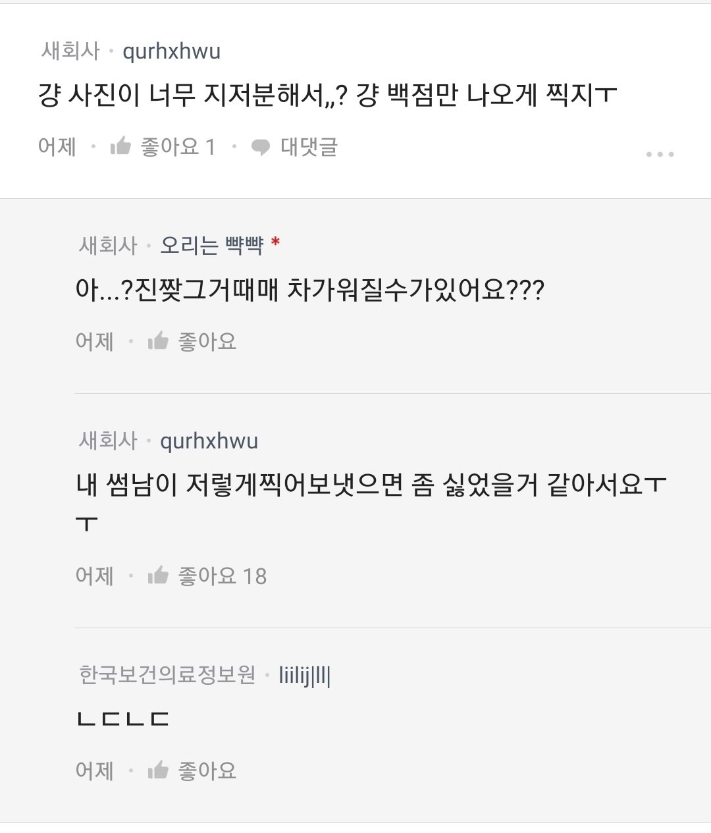Tap thumbs-up icon under the ㄴㄷㄴㄷ reply

point(158,770)
